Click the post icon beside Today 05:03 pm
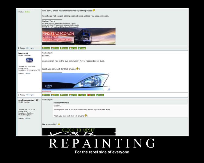The height and width of the screenshot is (163, 204). [18, 95]
